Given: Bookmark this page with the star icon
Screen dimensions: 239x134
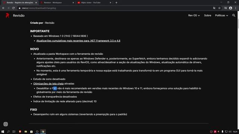Looking at the screenshot, I should 219,8.
